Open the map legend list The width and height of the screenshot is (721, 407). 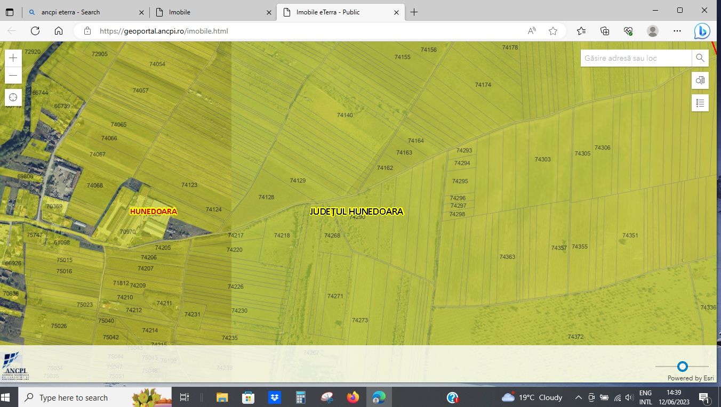pyautogui.click(x=700, y=103)
